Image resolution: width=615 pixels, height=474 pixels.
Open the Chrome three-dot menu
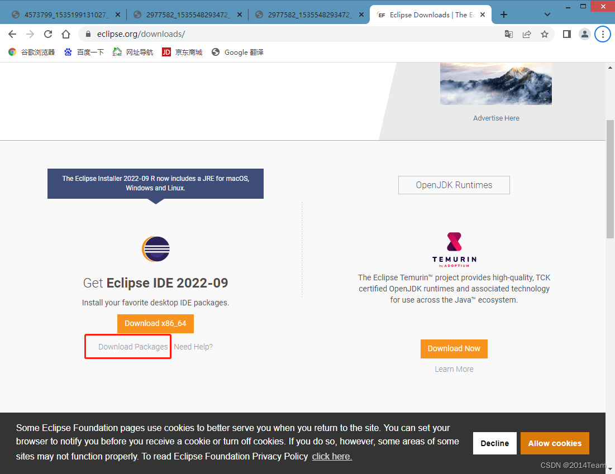tap(603, 34)
